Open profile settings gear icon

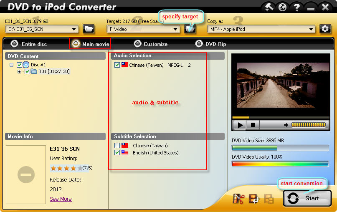pos(325,29)
